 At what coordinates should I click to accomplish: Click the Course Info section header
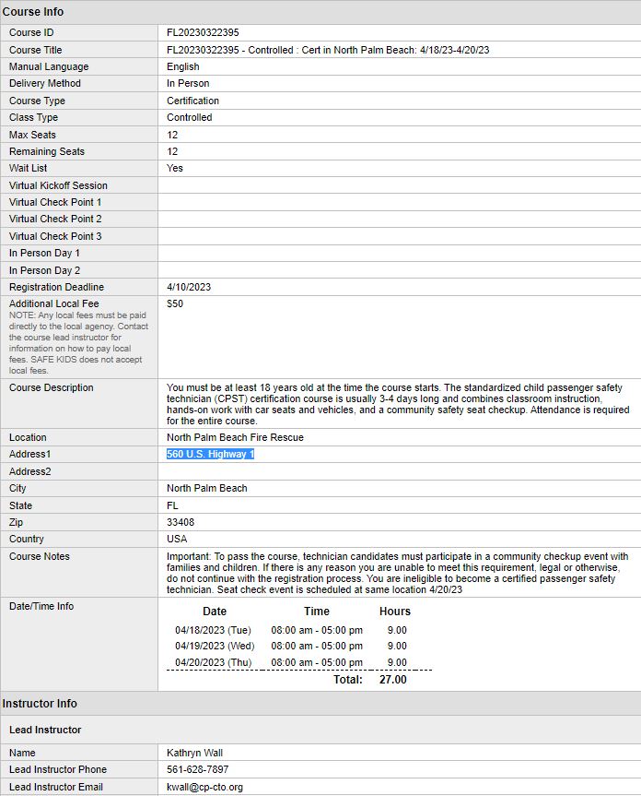[x=33, y=12]
